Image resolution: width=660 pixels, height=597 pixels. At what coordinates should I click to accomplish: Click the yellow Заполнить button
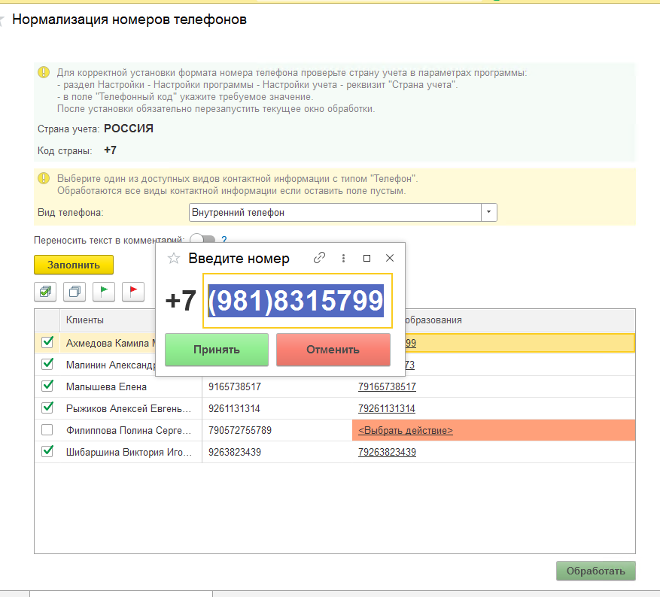pos(74,265)
